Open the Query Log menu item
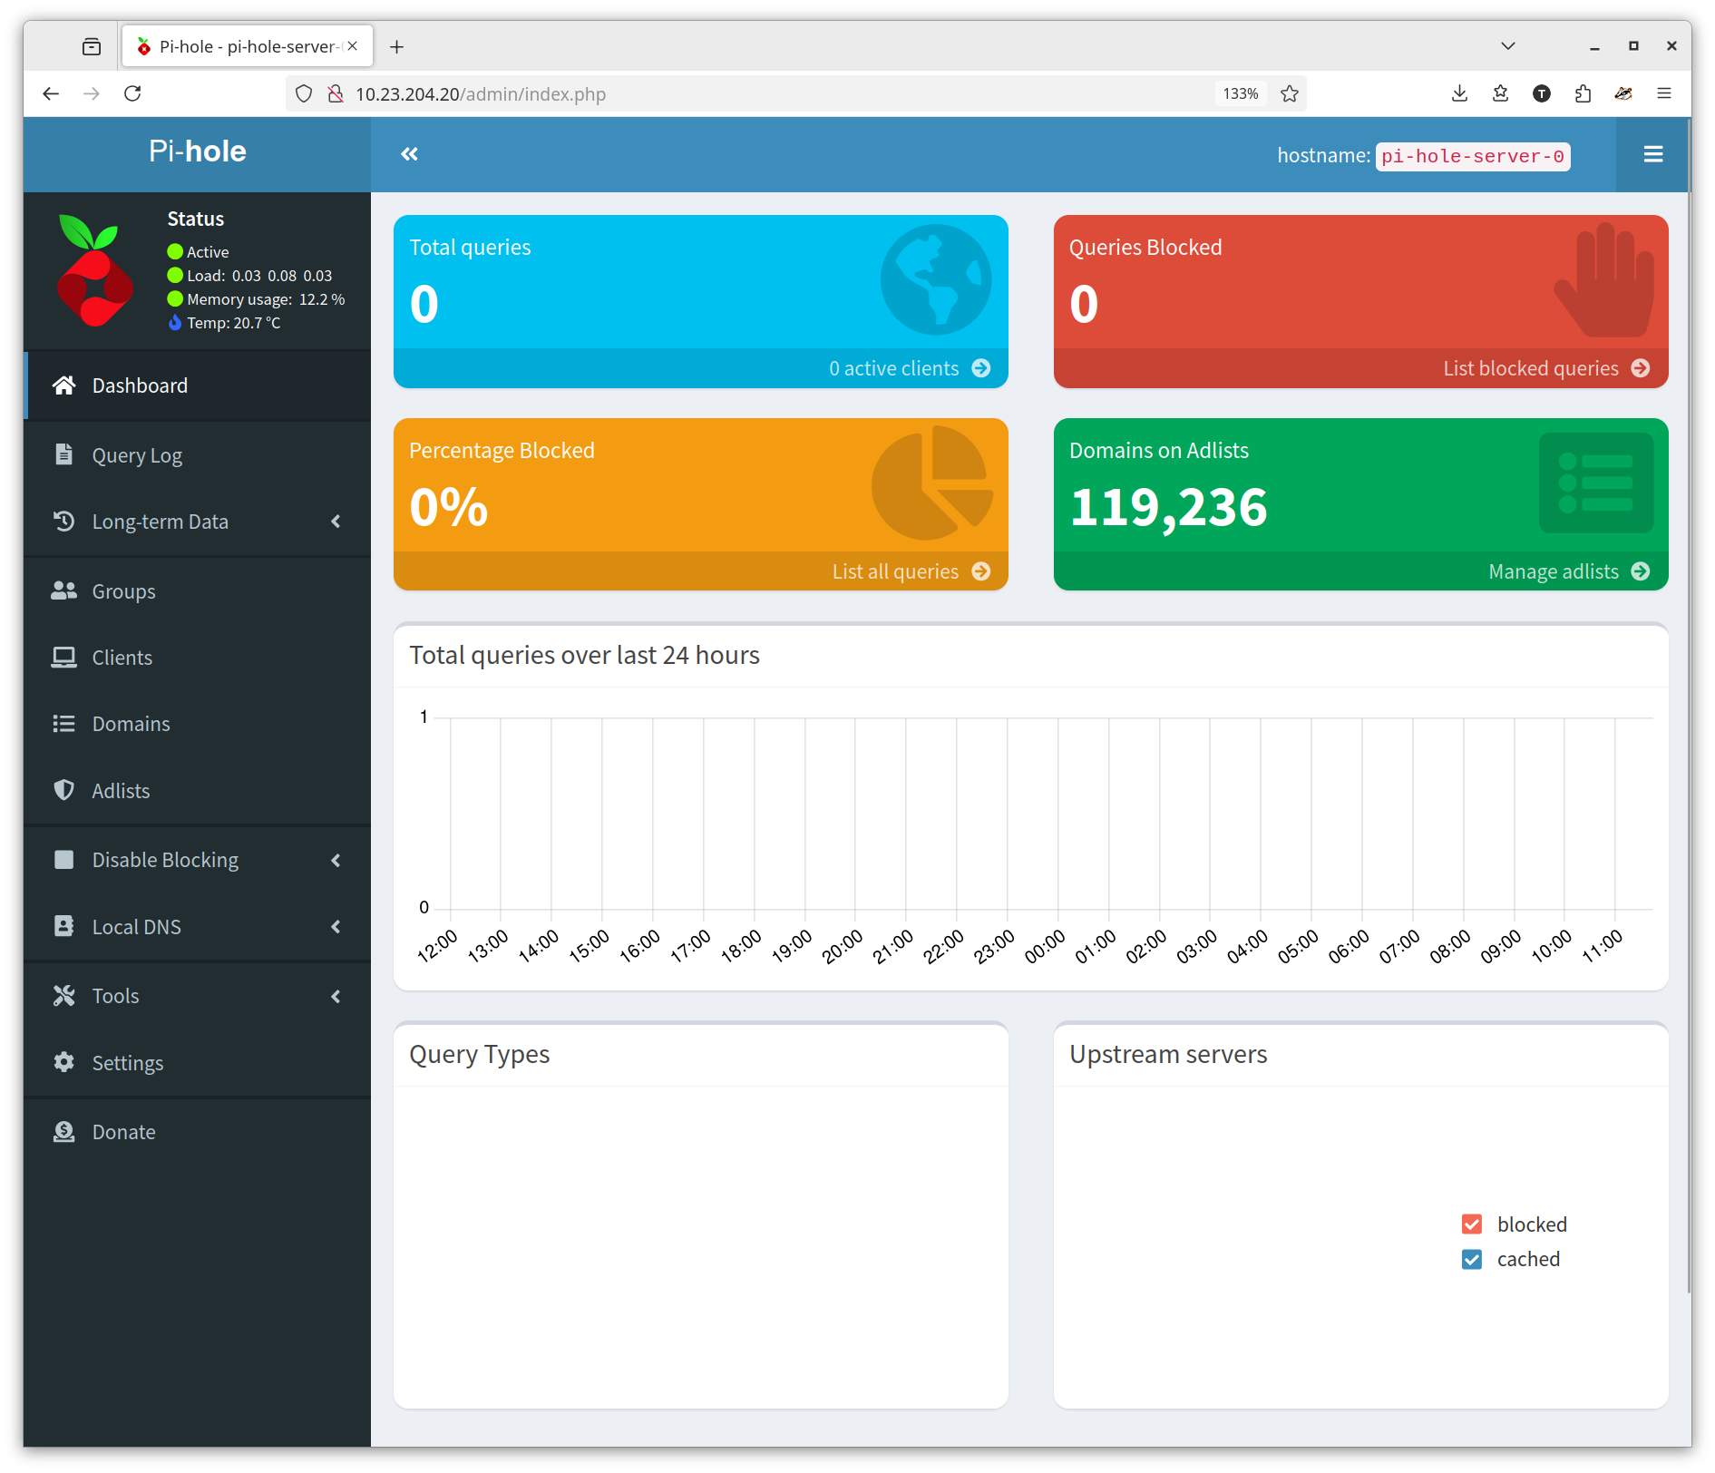1715x1473 pixels. [197, 454]
